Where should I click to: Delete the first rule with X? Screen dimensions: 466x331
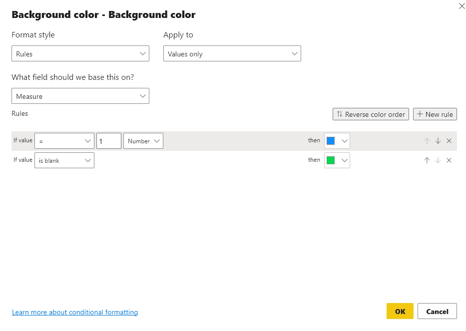click(449, 141)
